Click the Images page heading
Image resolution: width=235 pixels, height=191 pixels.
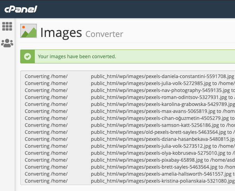click(x=61, y=32)
